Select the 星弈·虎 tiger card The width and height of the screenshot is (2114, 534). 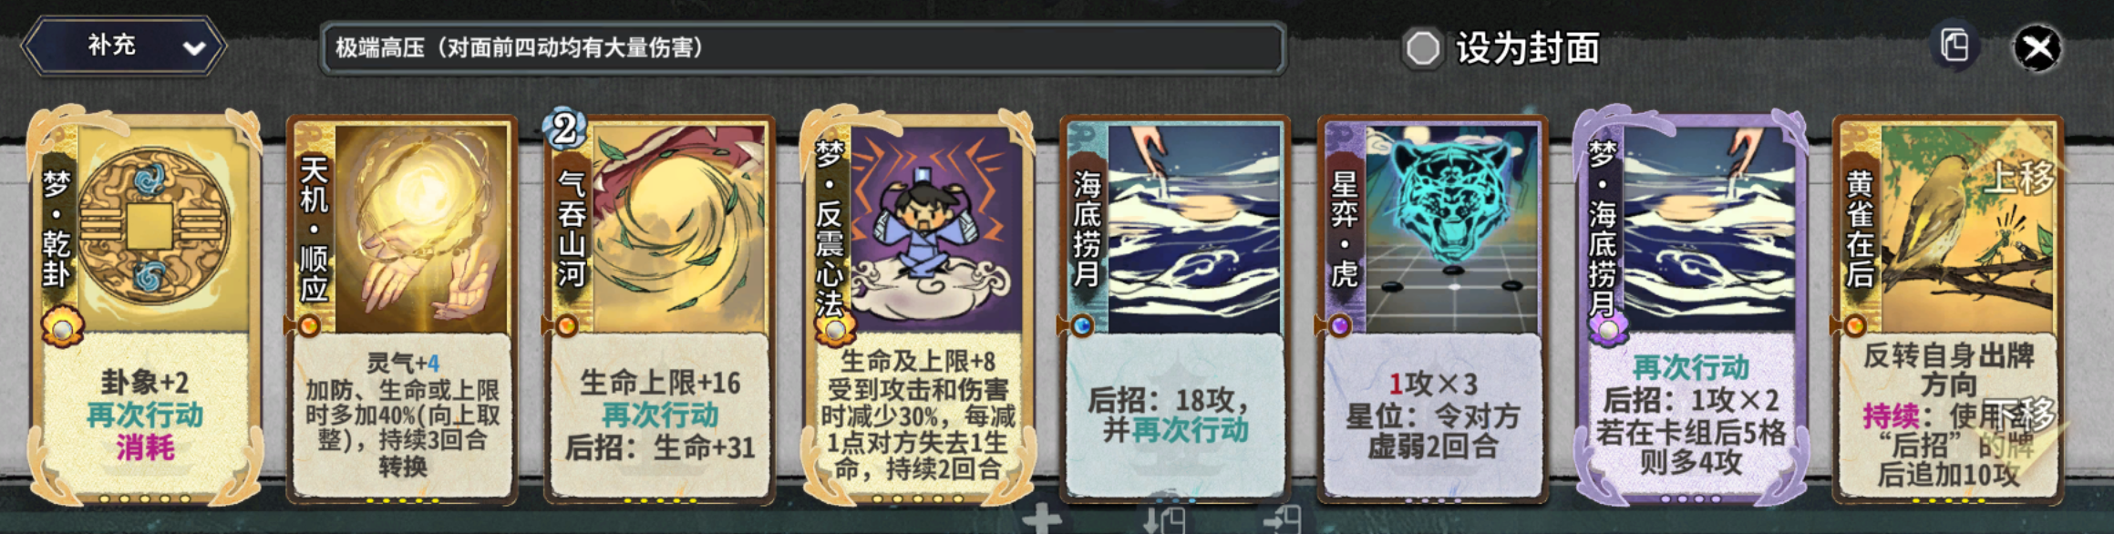1432,308
